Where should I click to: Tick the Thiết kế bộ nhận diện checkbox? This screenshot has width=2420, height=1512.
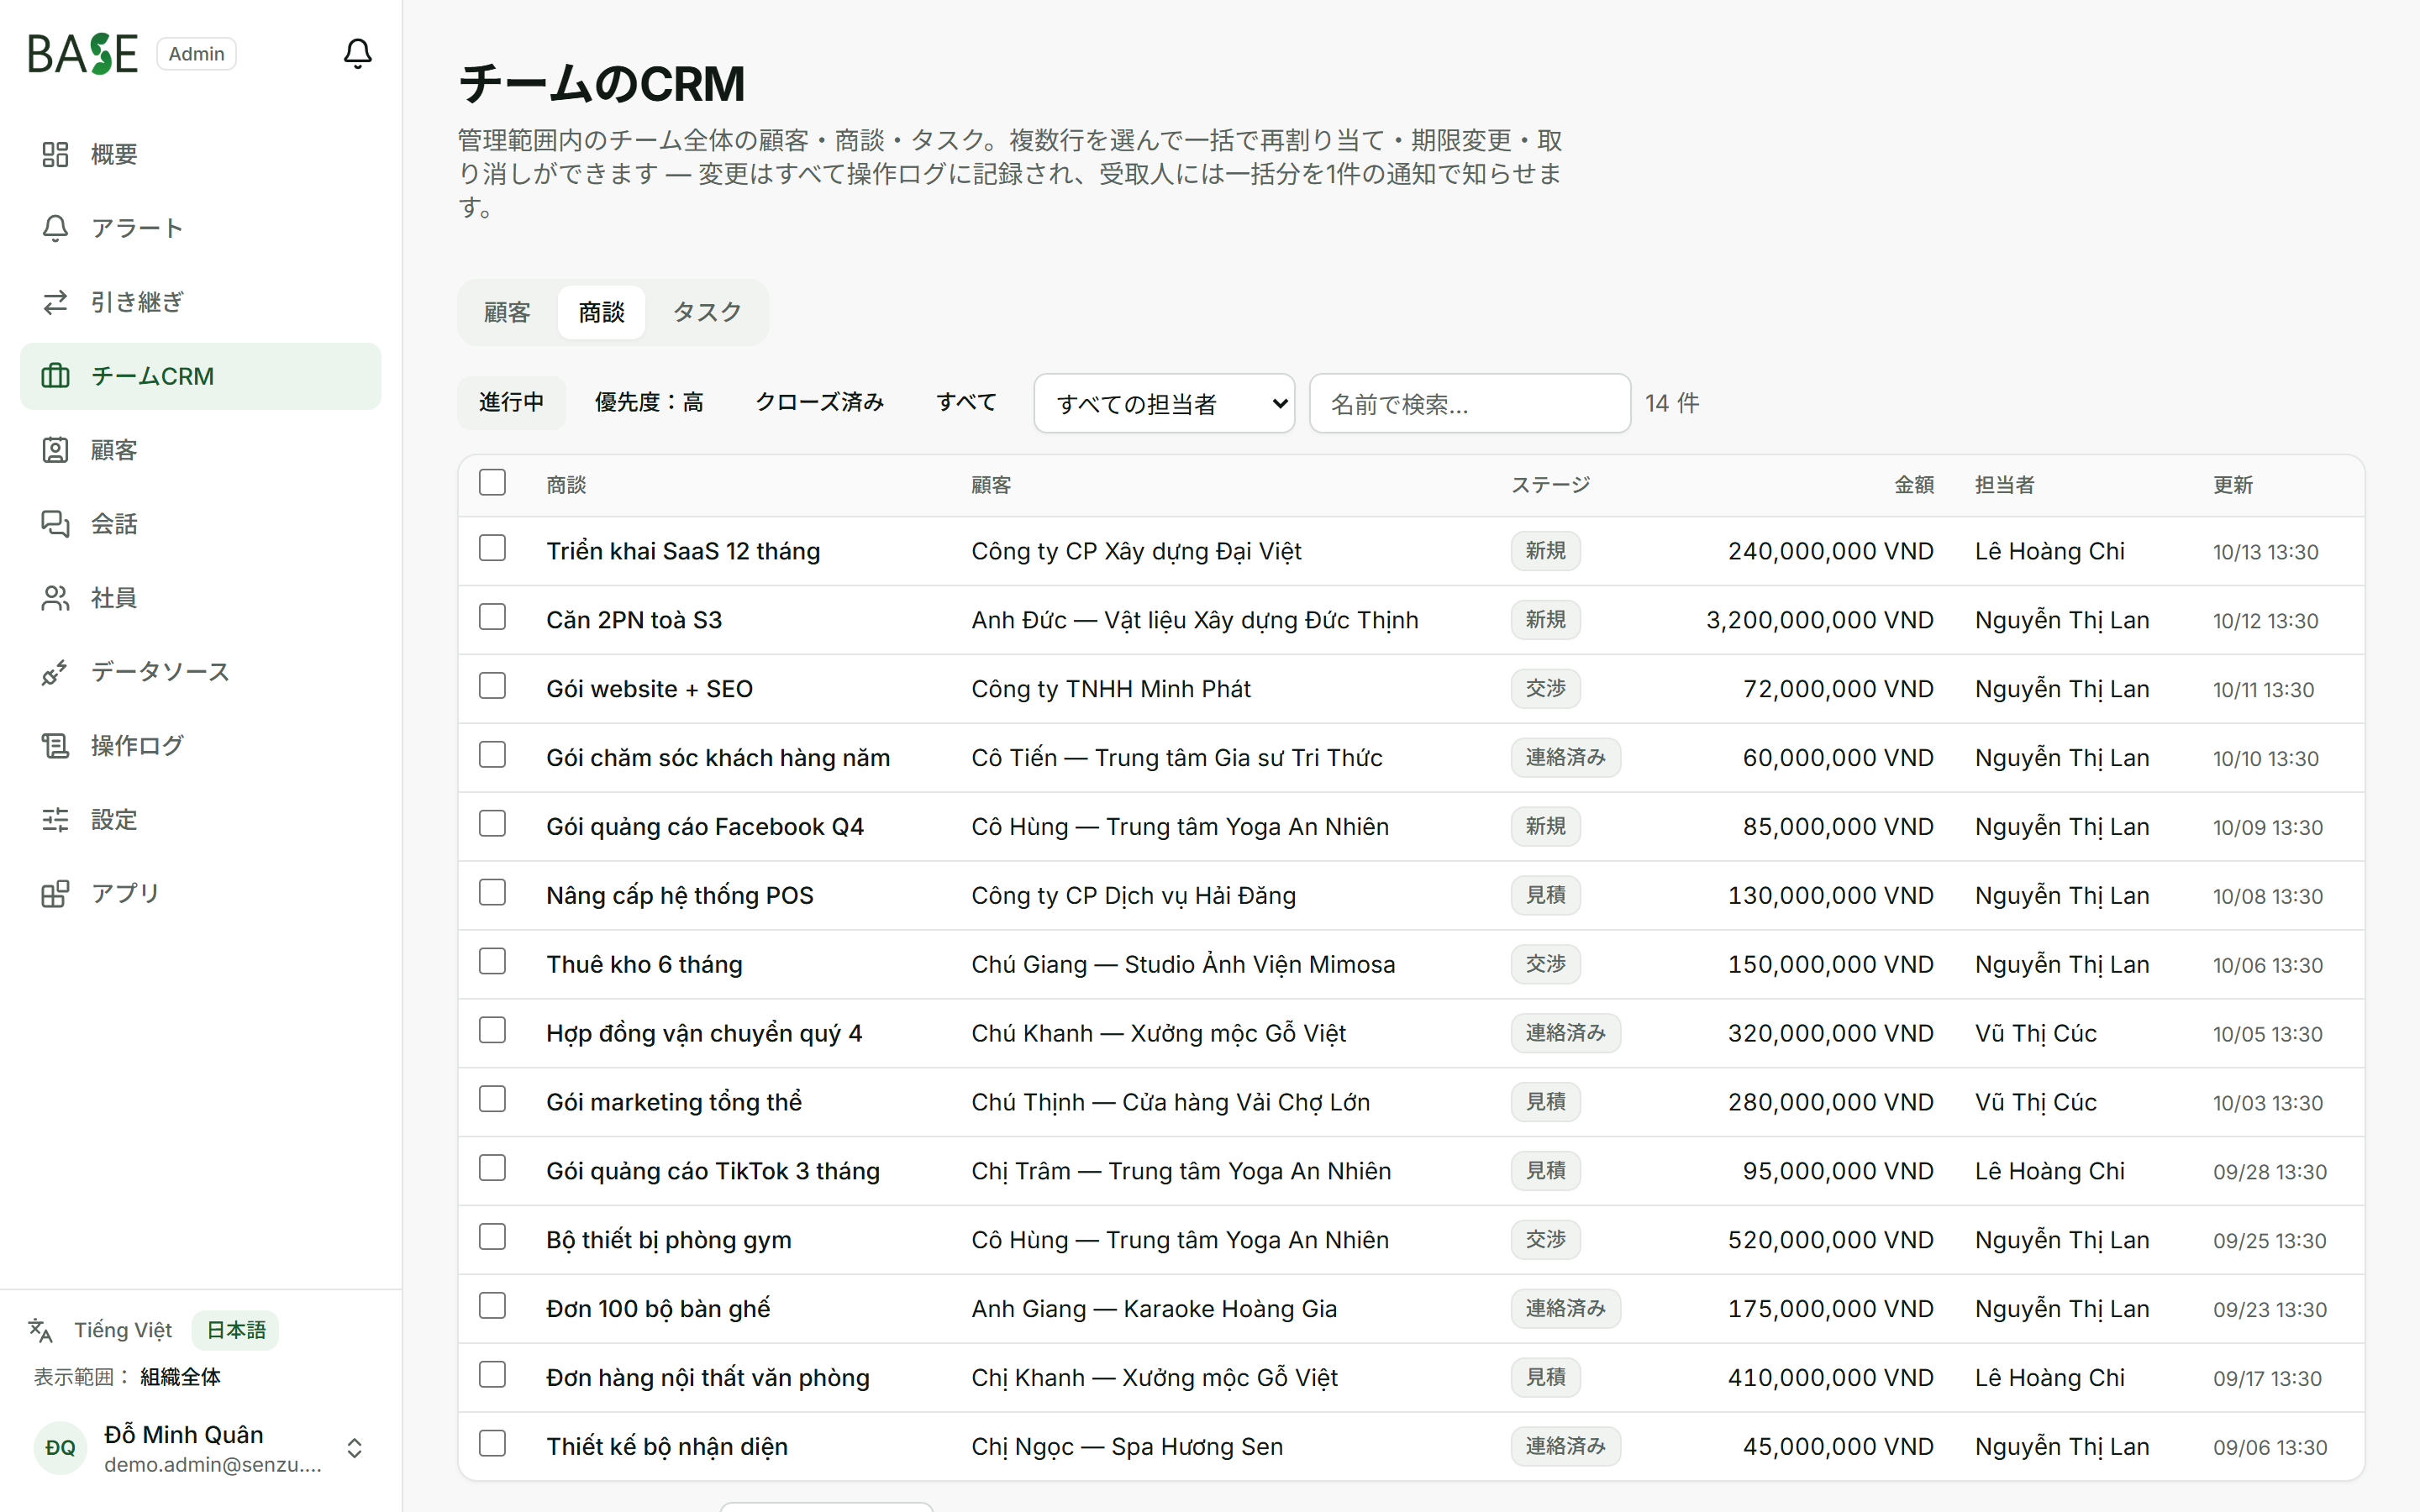[492, 1443]
